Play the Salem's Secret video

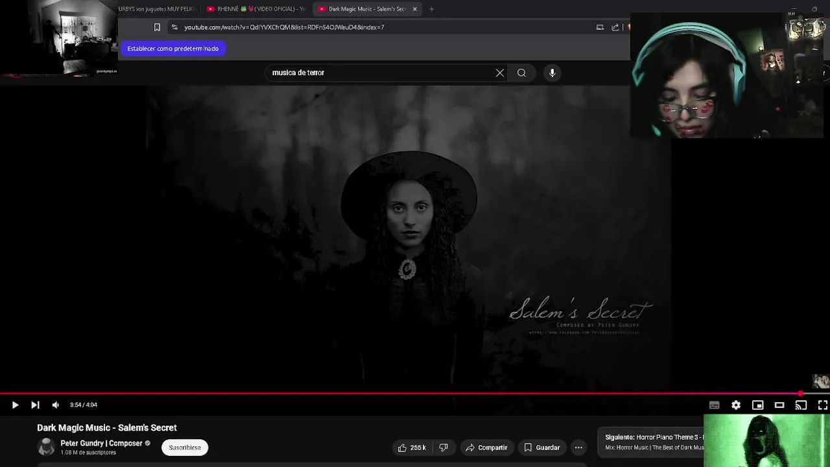15,405
